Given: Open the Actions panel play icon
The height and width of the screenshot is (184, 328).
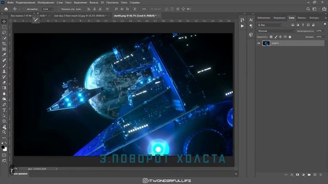Looking at the screenshot, I should (x=242, y=26).
